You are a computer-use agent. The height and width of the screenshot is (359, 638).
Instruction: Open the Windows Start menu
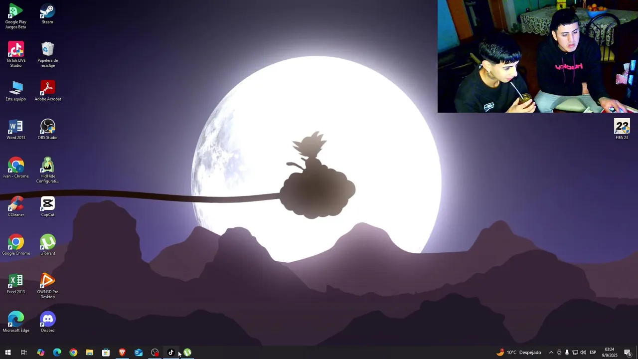pos(8,353)
